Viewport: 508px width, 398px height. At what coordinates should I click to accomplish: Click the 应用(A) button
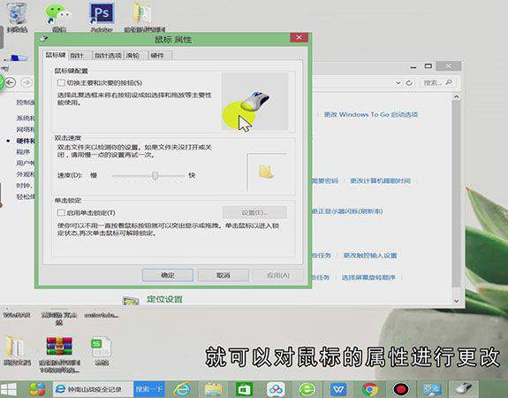[278, 275]
